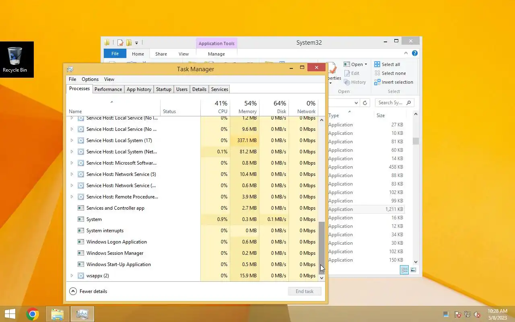Switch to the Performance tab
The height and width of the screenshot is (322, 515).
tap(108, 89)
